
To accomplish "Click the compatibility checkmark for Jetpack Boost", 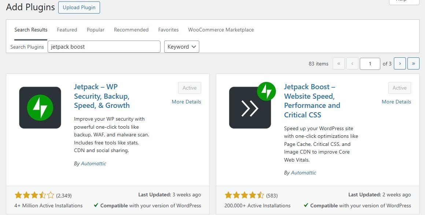I will click(307, 205).
